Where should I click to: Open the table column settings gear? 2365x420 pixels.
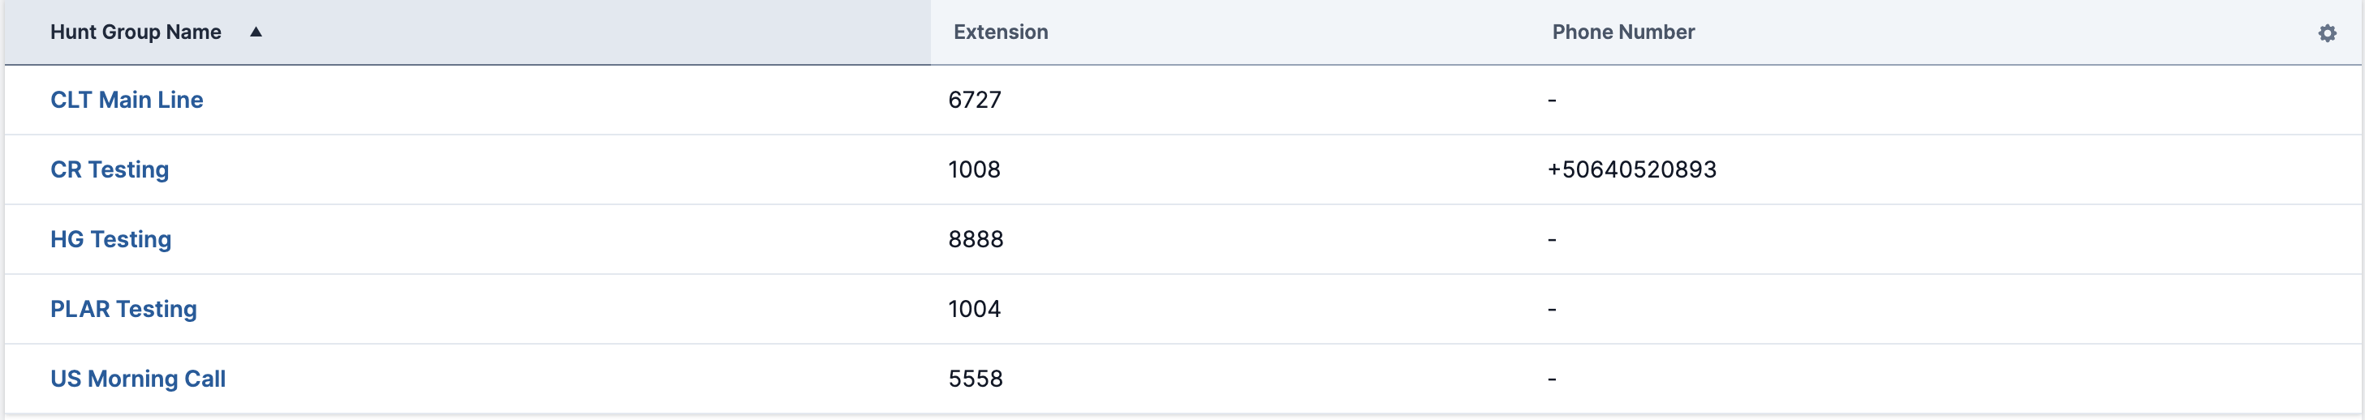click(2326, 33)
